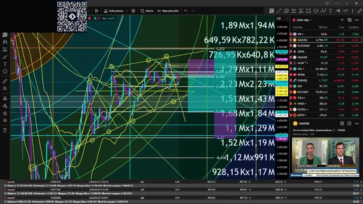363x204 pixels.
Task: Toggle the red flag on the VIX row
Action: click(x=291, y=34)
